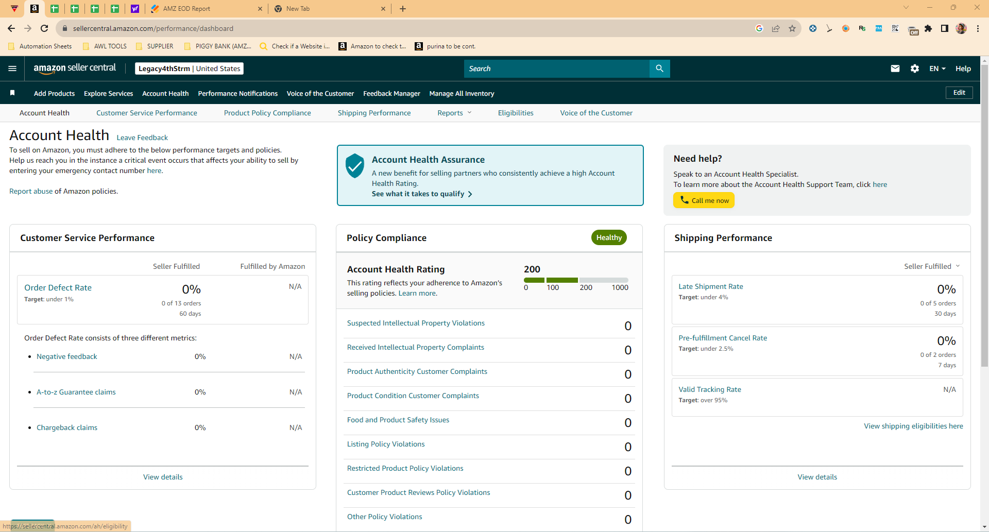Open the Seller Fulfilled dropdown in Shipping Performance
989x532 pixels.
[x=932, y=266]
